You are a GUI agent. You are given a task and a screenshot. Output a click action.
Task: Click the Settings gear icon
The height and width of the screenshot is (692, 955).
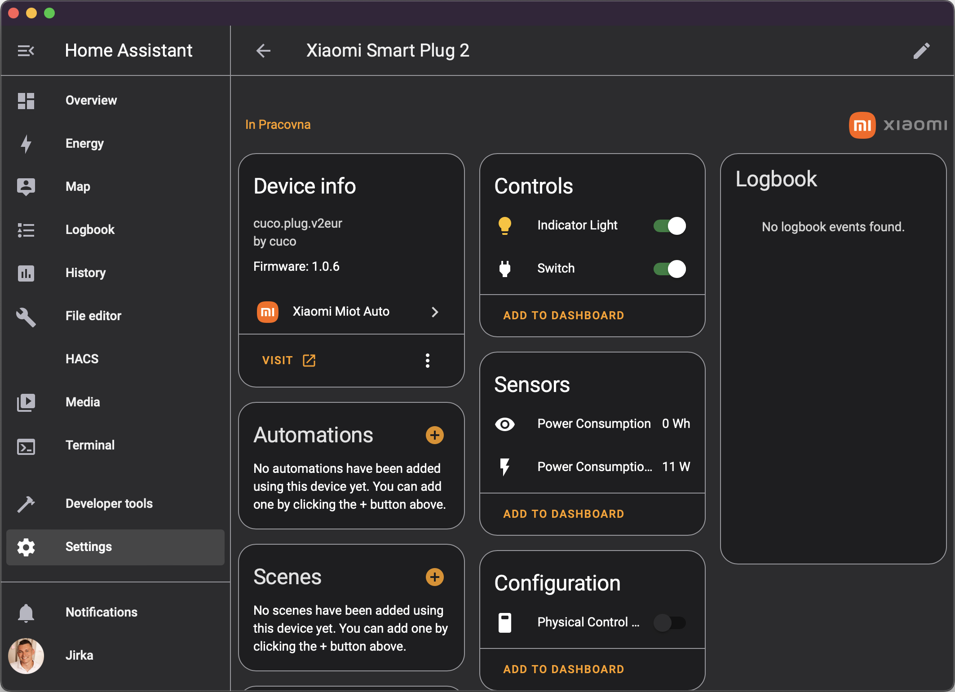point(26,547)
